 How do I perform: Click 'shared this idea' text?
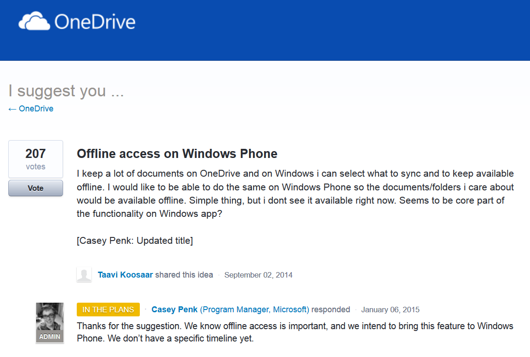(184, 275)
